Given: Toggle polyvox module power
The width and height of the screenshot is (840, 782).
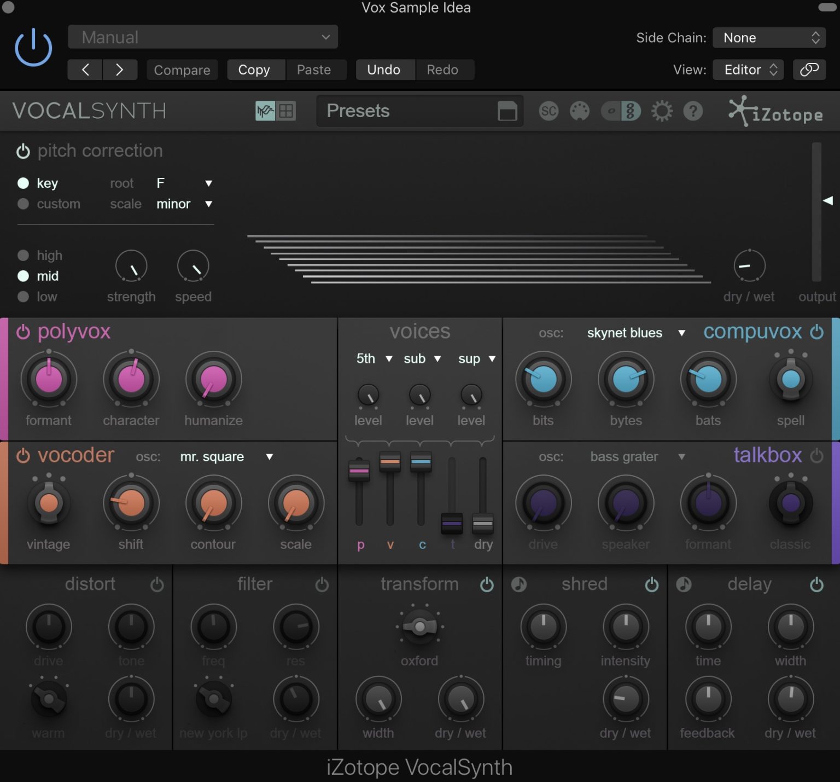Looking at the screenshot, I should click(x=23, y=332).
